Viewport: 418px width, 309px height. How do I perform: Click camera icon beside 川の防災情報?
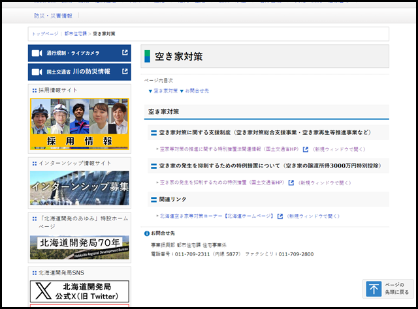[37, 71]
